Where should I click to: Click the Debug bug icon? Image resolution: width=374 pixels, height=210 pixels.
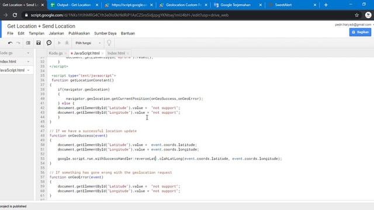tap(67, 43)
